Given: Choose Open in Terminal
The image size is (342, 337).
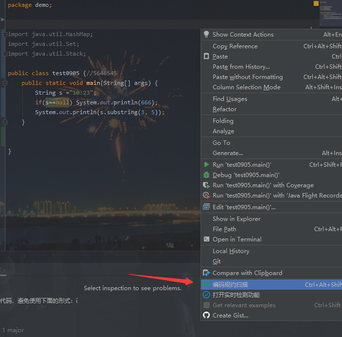Looking at the screenshot, I should tap(271, 239).
